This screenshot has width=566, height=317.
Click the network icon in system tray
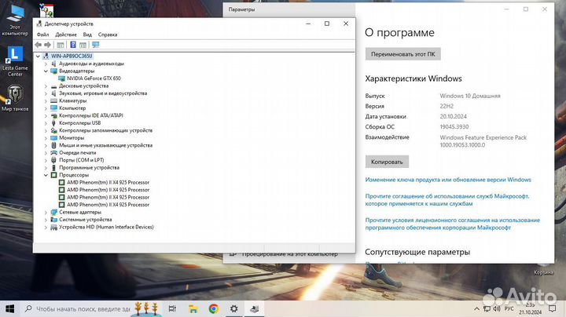[x=487, y=308]
